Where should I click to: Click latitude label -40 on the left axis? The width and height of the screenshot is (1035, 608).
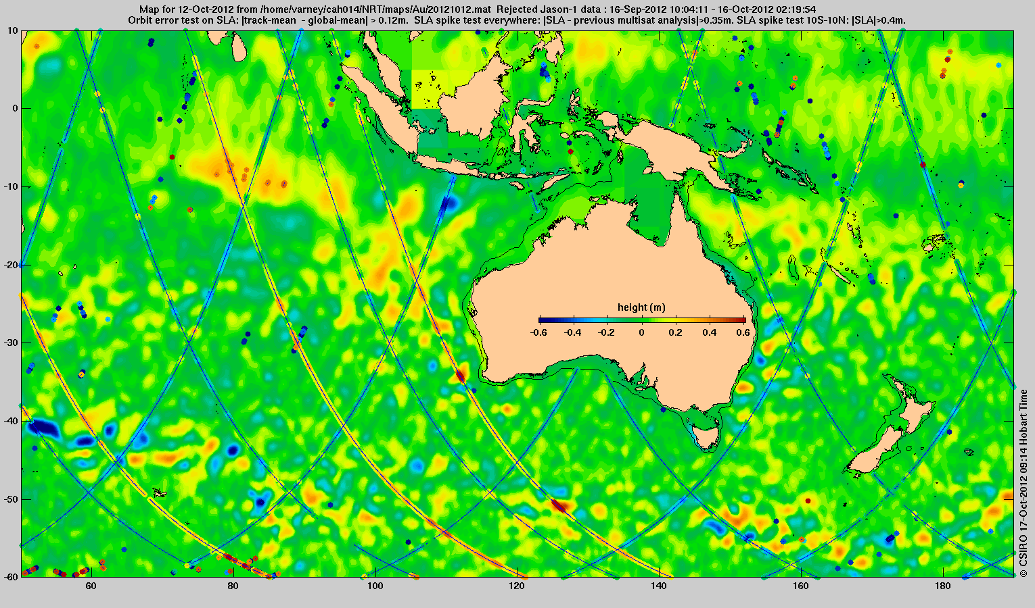[11, 421]
